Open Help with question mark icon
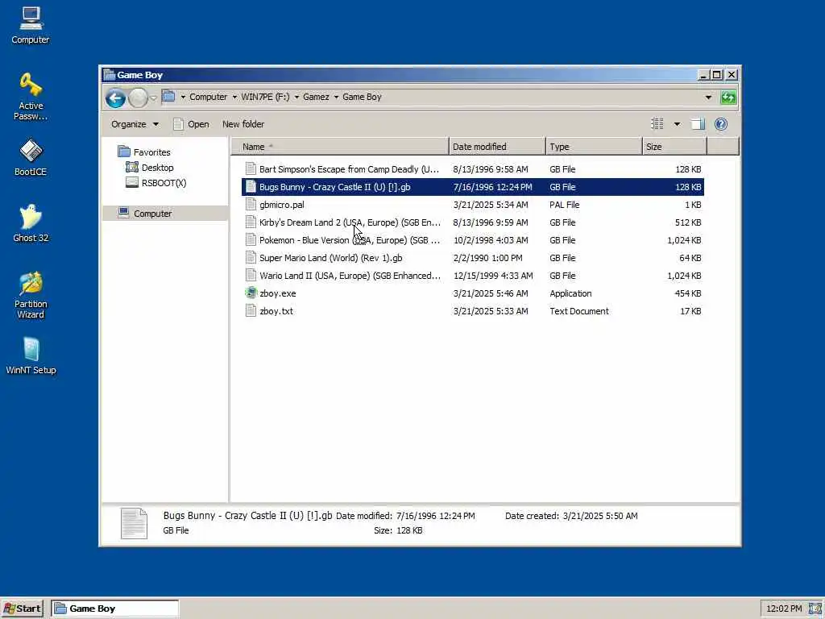 tap(721, 123)
